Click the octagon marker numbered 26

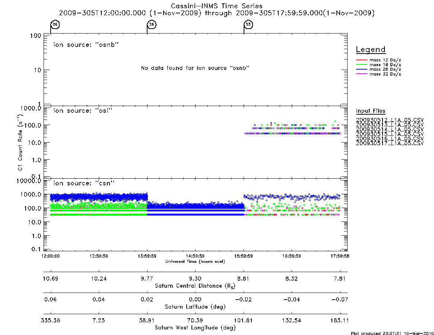55,24
